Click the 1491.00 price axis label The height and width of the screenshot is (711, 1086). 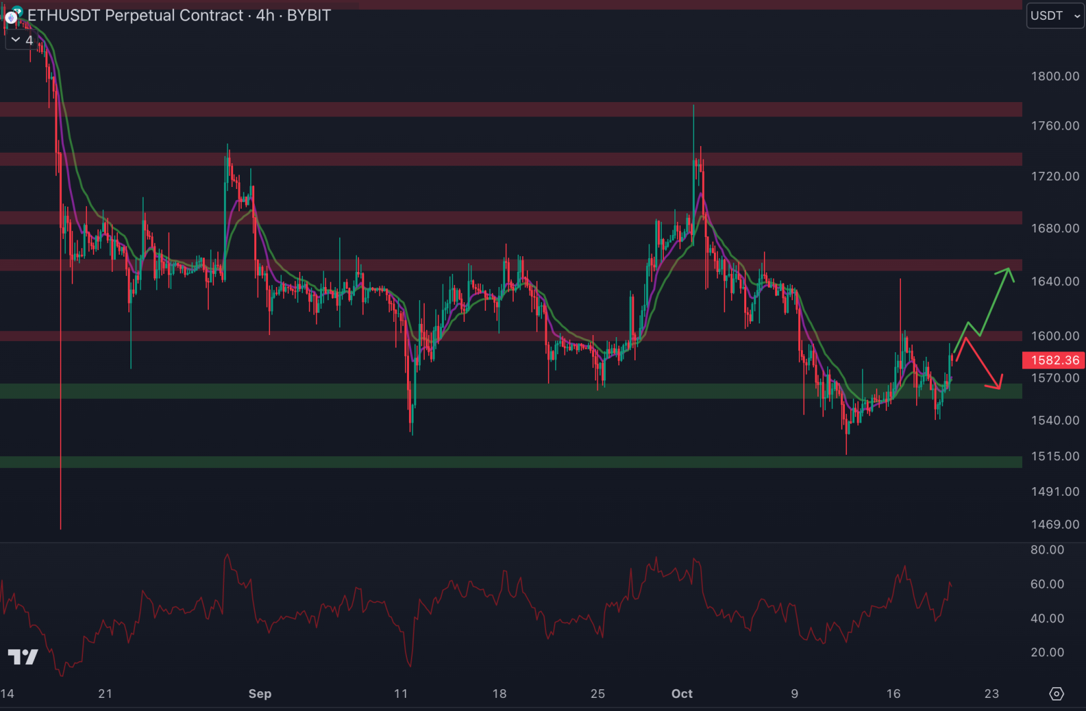(1055, 492)
